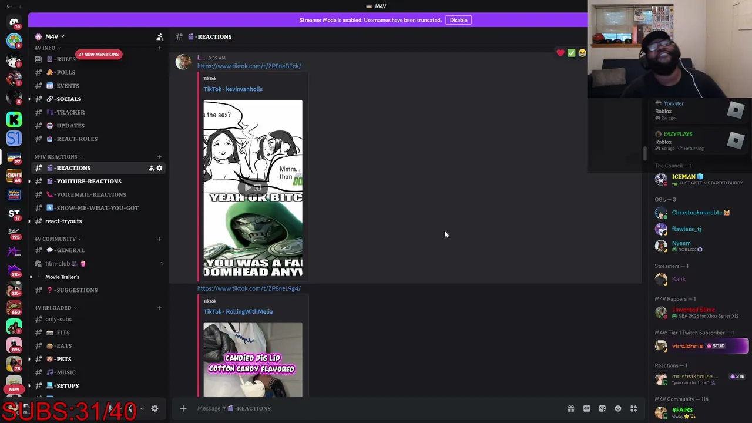Open Discord direct messages home icon
Image resolution: width=752 pixels, height=423 pixels.
coord(14,22)
